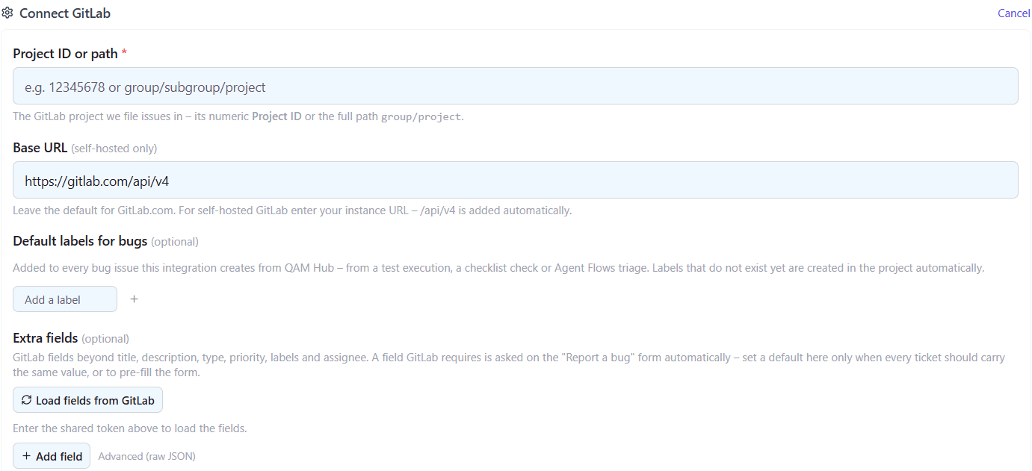Click the refresh icon in Load fields from GitLab

tap(26, 400)
